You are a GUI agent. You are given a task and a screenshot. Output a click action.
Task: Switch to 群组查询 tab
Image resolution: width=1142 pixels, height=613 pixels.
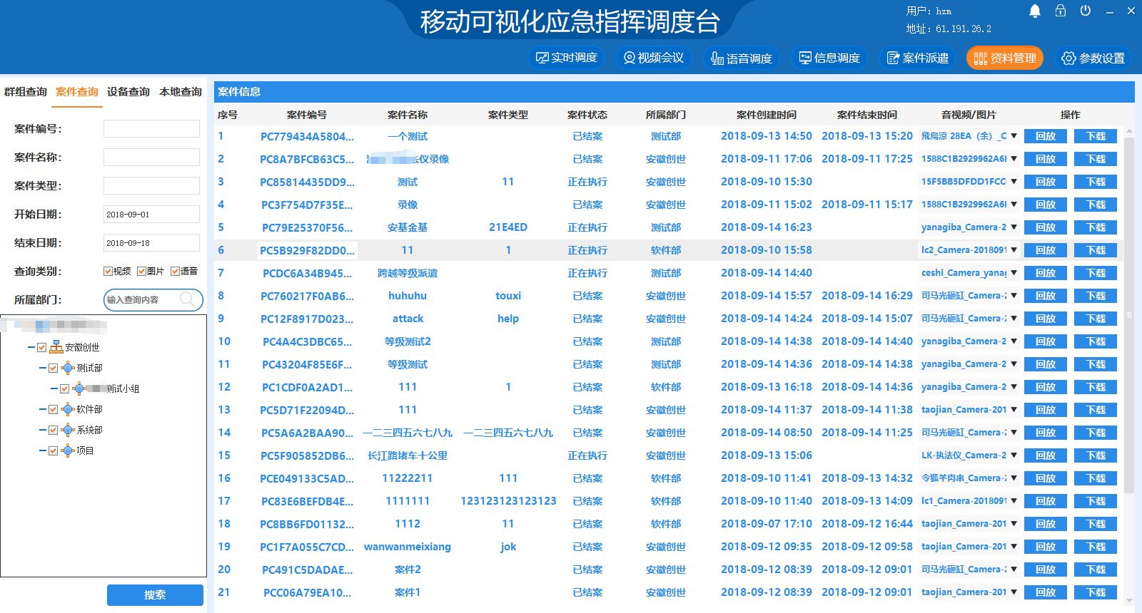(26, 92)
